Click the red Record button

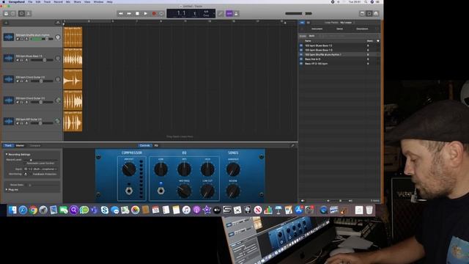click(154, 13)
